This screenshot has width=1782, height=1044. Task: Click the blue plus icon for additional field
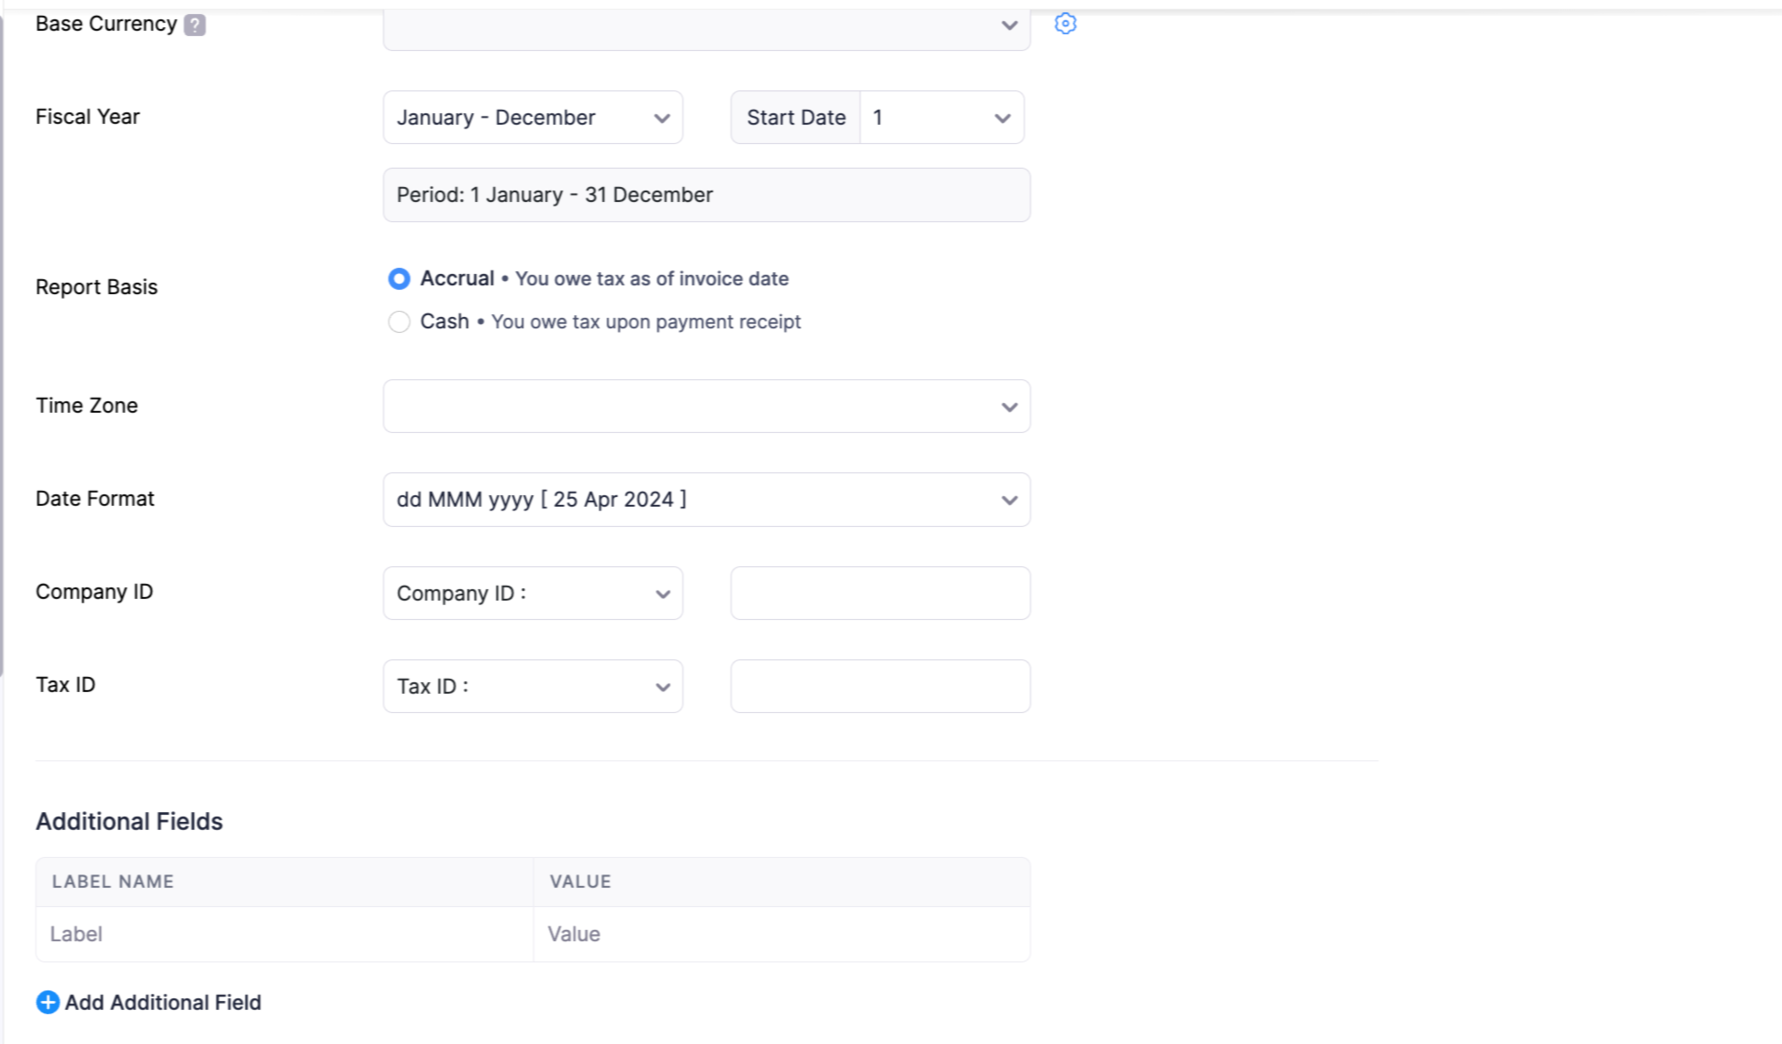(47, 1002)
